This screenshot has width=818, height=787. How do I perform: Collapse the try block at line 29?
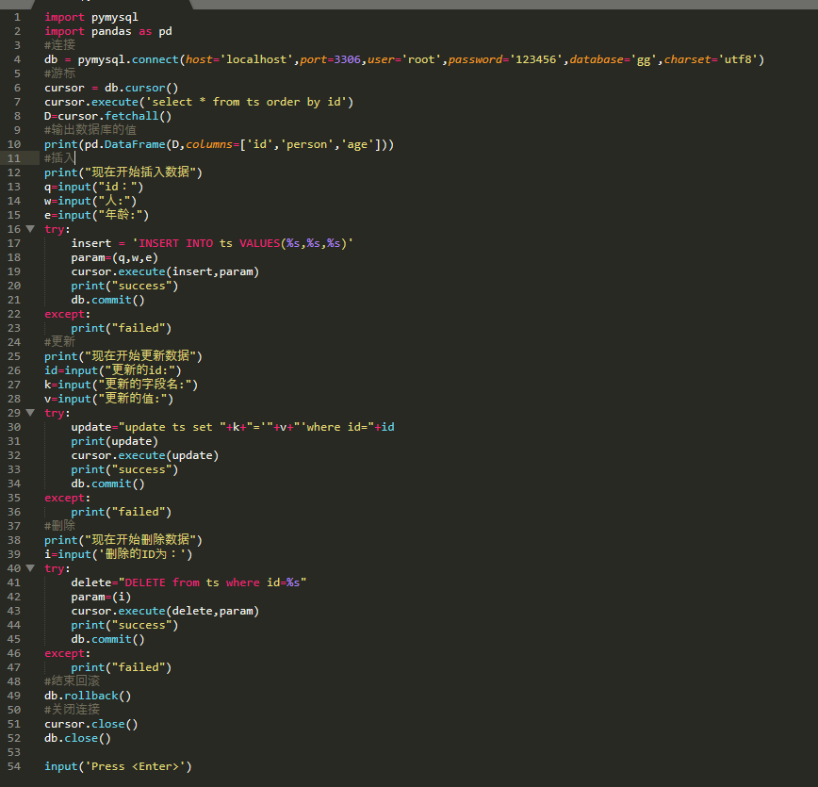30,413
